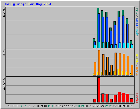Click the red KBytes bar for day 28
Screen dimensions: 140x109
pyautogui.click(x=119, y=97)
